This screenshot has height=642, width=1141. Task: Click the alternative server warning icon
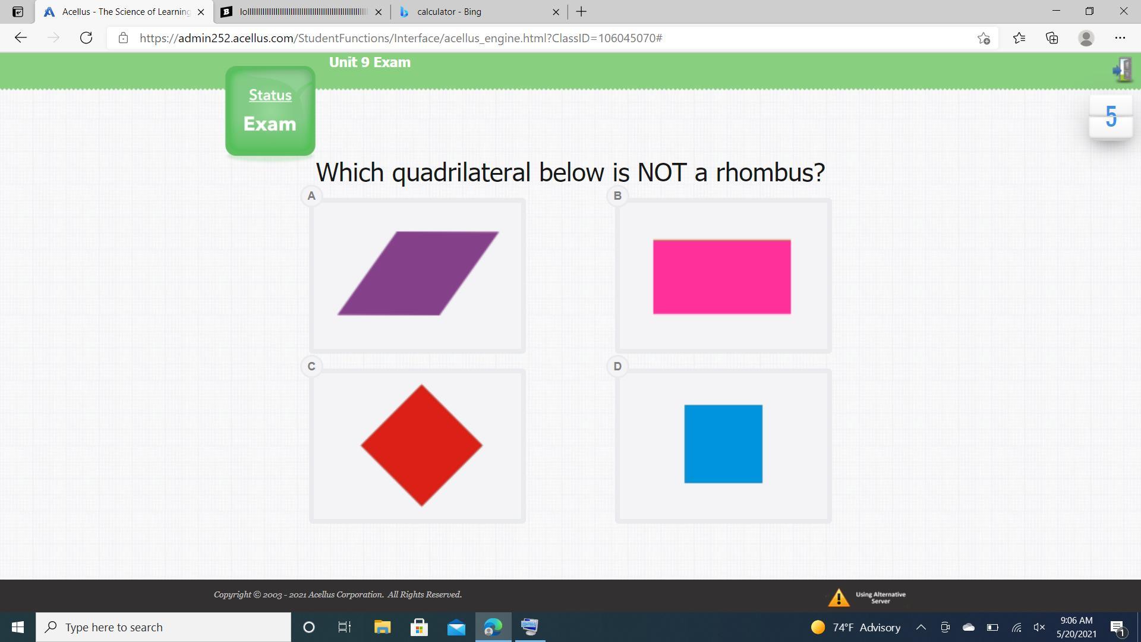point(839,597)
